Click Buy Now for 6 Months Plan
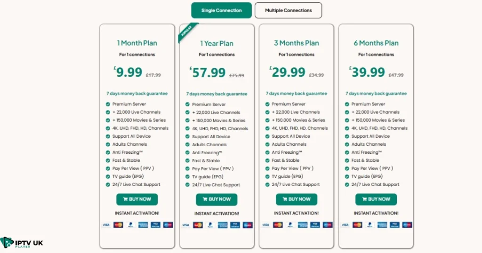This screenshot has height=253, width=482. tap(376, 199)
